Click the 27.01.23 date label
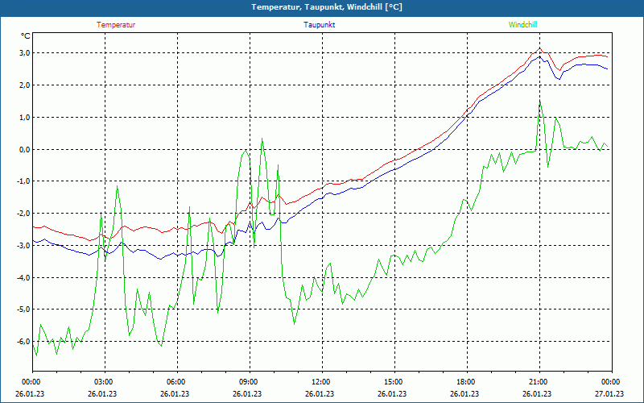 (609, 393)
